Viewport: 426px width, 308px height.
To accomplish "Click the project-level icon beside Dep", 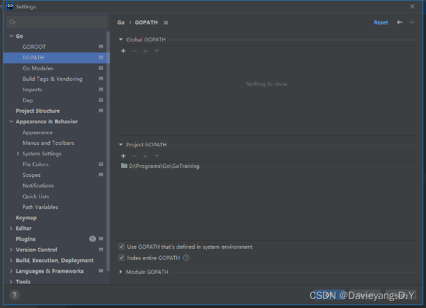I will tap(101, 100).
